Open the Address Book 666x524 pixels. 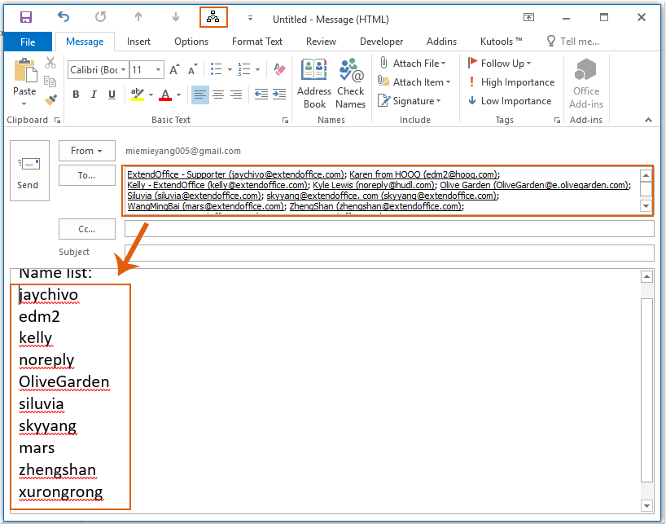[x=314, y=83]
